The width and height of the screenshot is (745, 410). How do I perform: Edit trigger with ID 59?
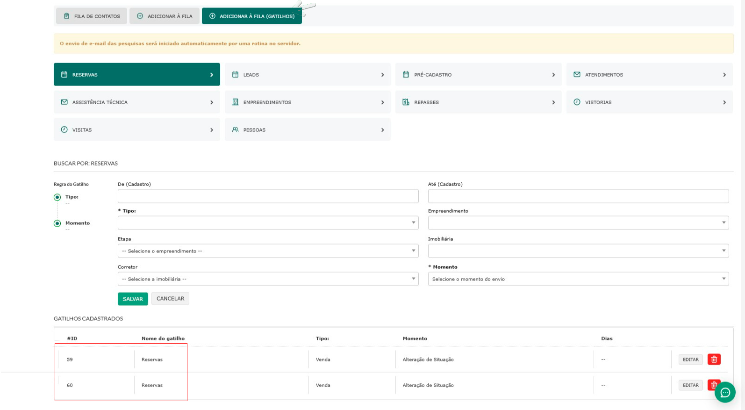click(690, 360)
